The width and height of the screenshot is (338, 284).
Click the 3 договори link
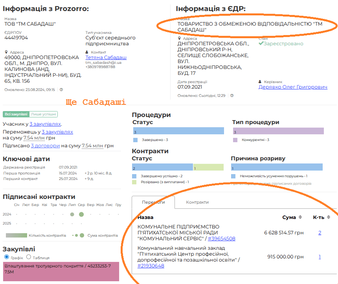[x=45, y=146]
